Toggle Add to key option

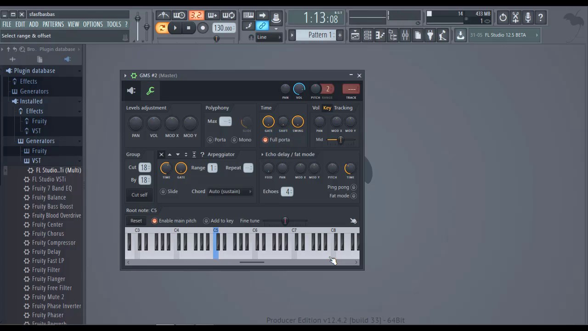(x=218, y=221)
